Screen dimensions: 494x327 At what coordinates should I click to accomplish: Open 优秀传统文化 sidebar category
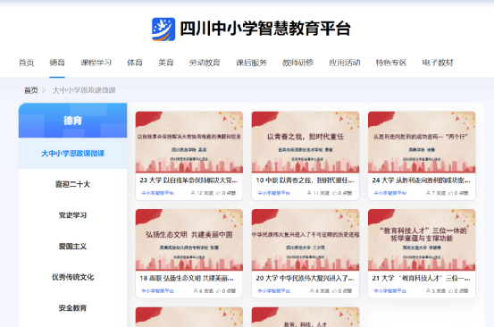(x=72, y=277)
